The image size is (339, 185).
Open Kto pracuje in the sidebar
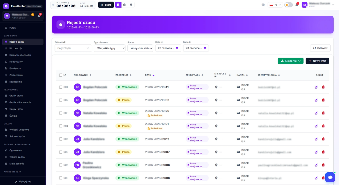23,48
